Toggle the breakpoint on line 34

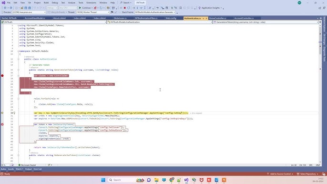pyautogui.click(x=2, y=124)
